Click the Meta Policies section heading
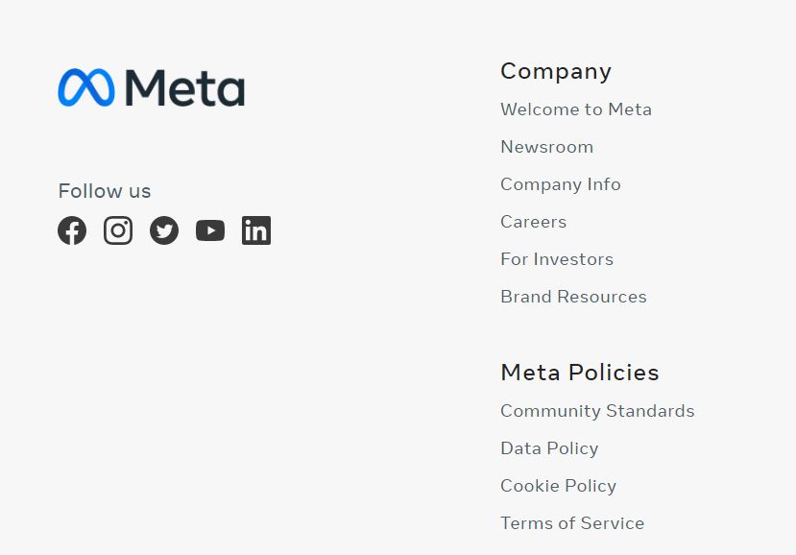Image resolution: width=796 pixels, height=555 pixels. pos(580,373)
